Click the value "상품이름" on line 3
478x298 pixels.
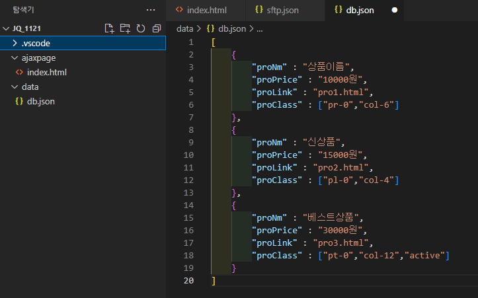coord(325,67)
